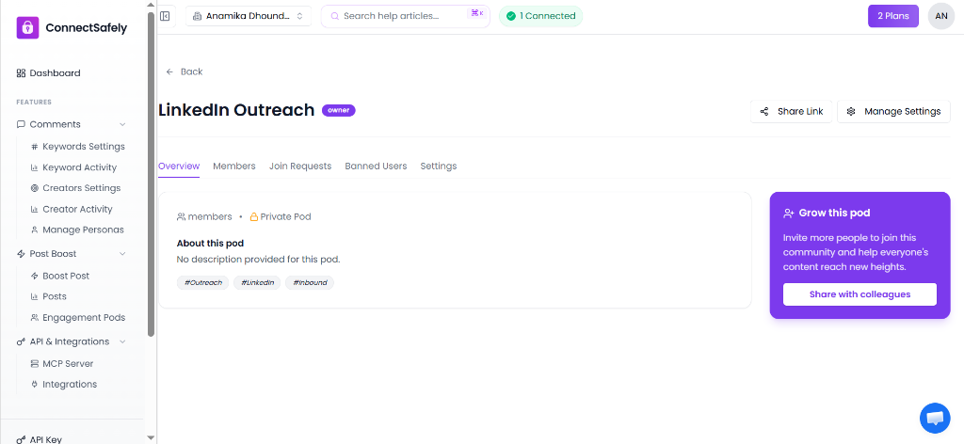This screenshot has width=964, height=444.
Task: Click the Share with colleagues button
Action: coord(860,294)
